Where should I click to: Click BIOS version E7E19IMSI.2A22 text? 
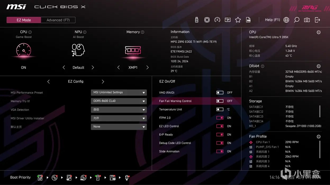click(181, 52)
